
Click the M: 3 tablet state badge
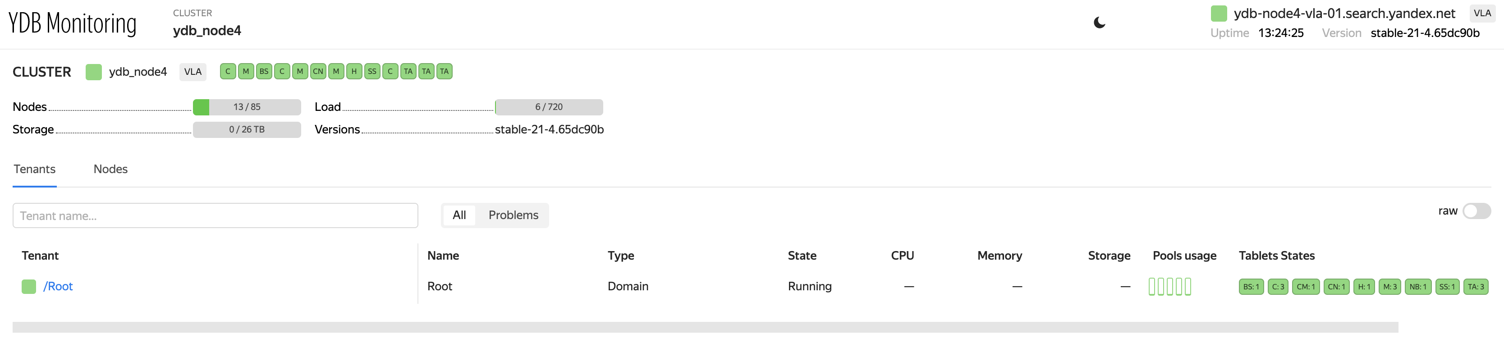coord(1389,287)
